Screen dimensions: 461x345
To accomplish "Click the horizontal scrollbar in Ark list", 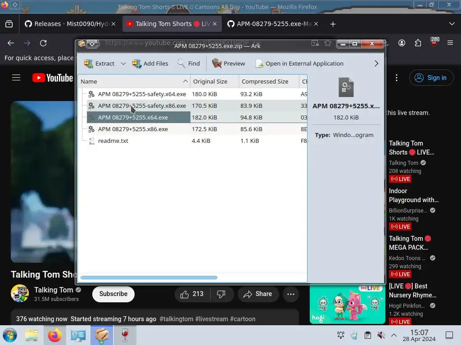I will pos(149,278).
